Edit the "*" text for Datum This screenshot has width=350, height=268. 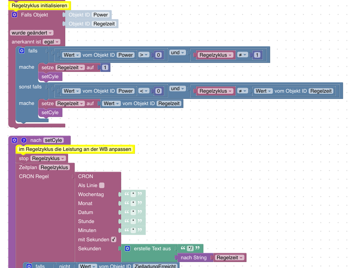click(x=133, y=212)
